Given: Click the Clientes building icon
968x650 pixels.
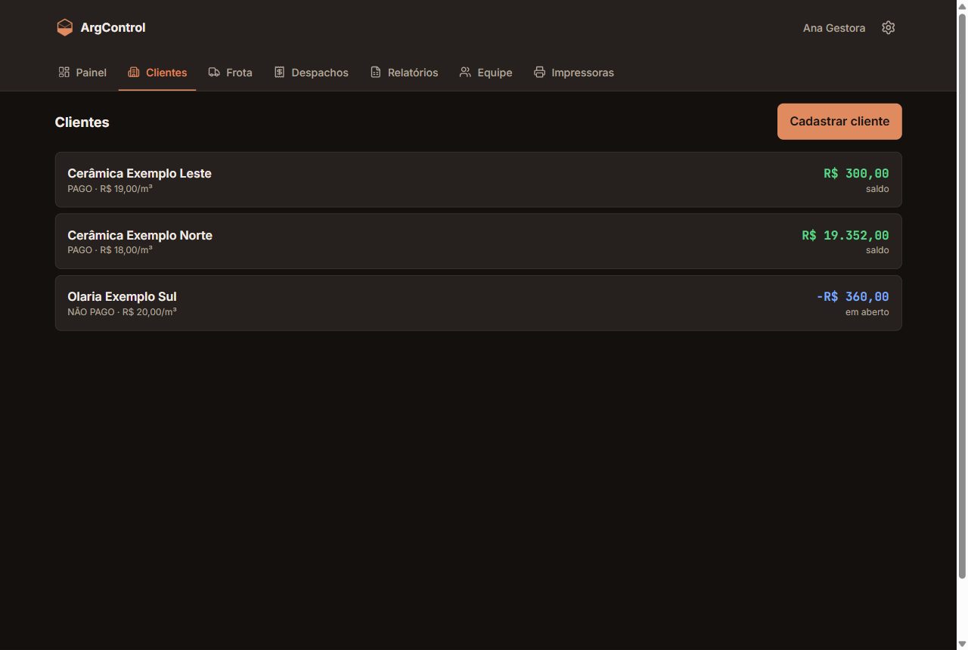Looking at the screenshot, I should (x=134, y=73).
